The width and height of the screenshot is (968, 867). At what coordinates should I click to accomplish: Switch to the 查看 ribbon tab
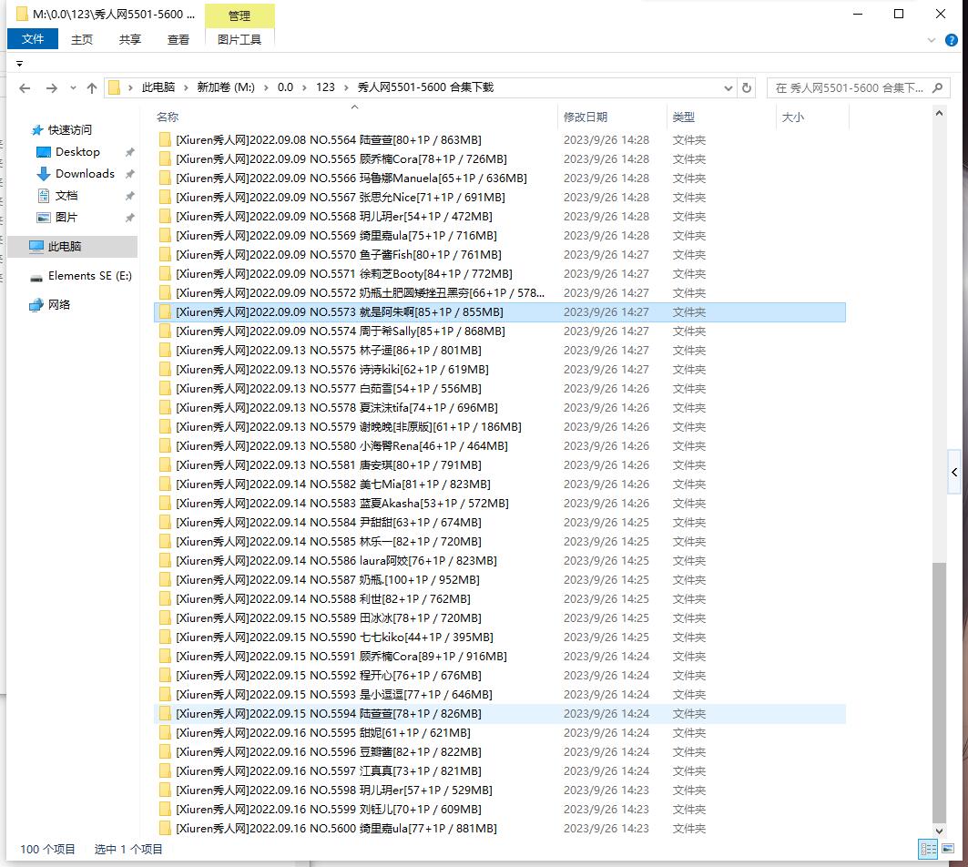click(178, 39)
